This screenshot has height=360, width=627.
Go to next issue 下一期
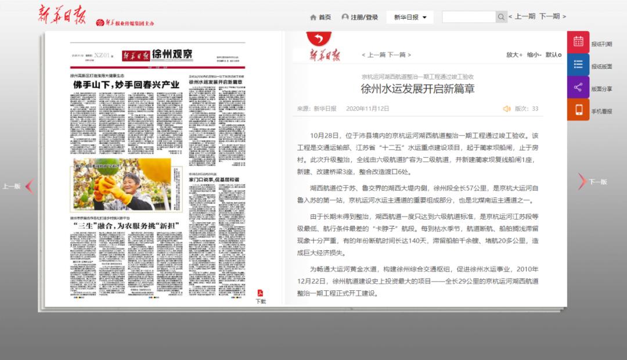click(552, 16)
